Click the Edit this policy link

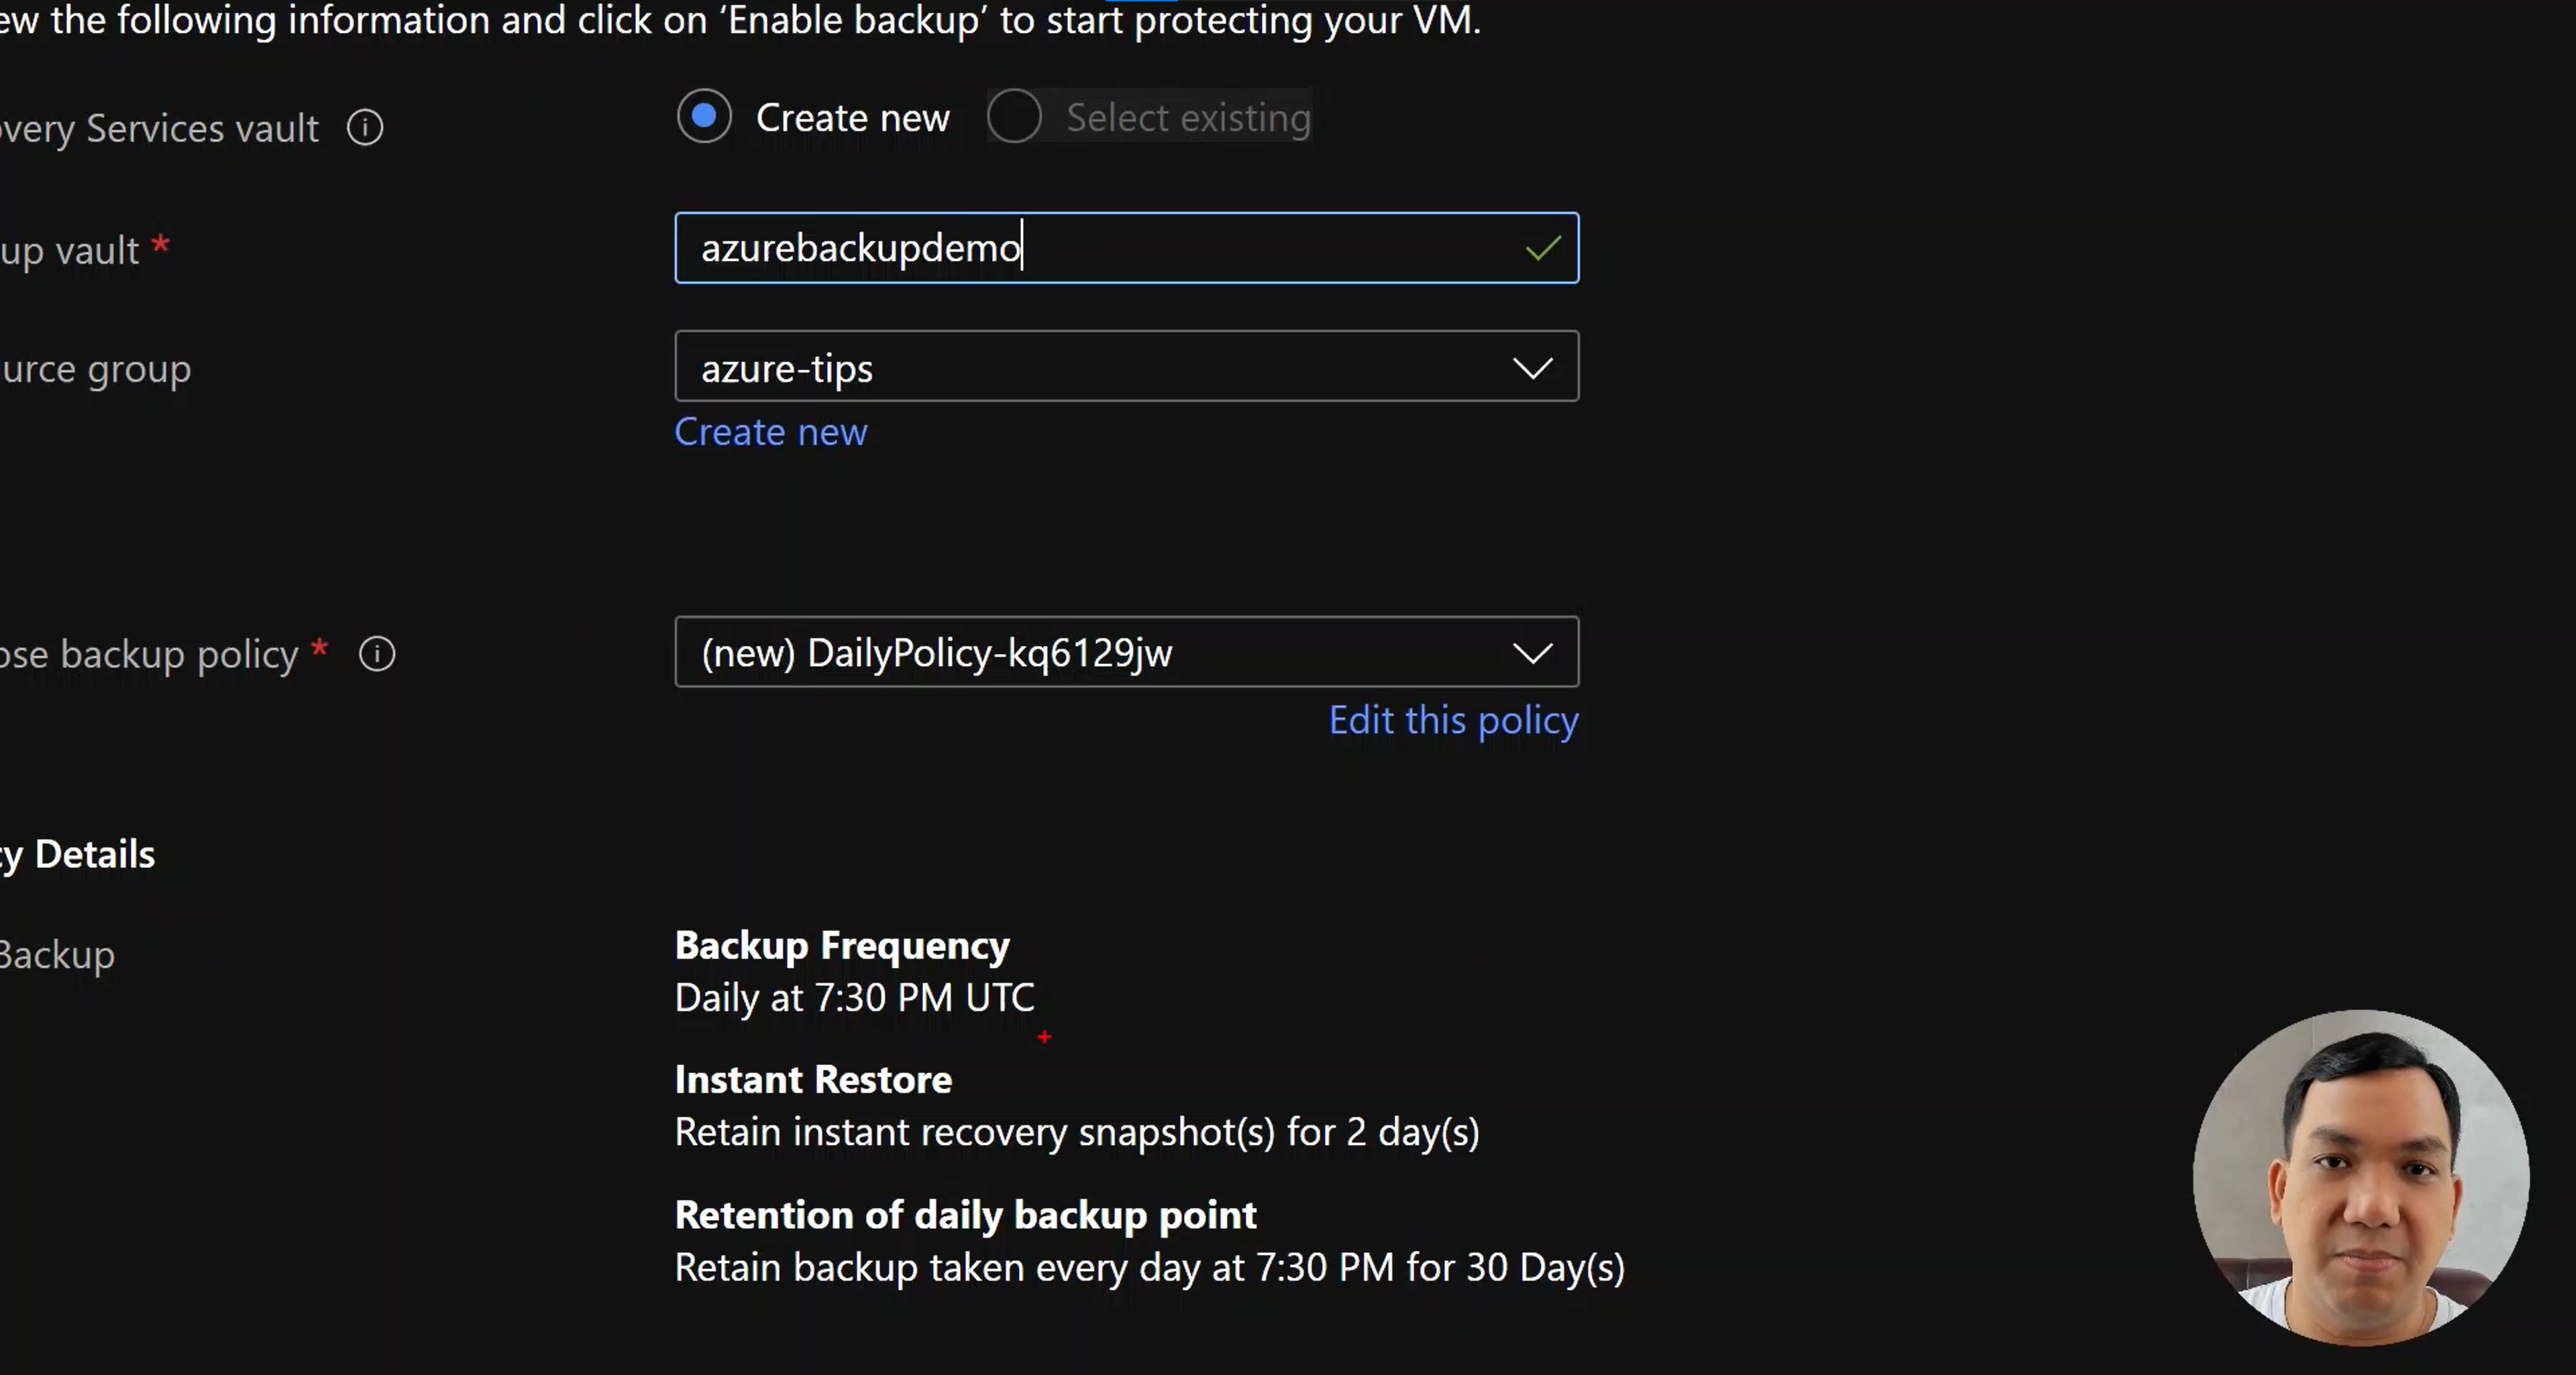(1453, 720)
